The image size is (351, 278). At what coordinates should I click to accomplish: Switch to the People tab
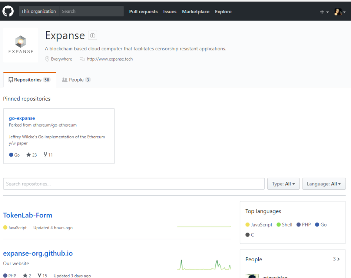pyautogui.click(x=76, y=80)
